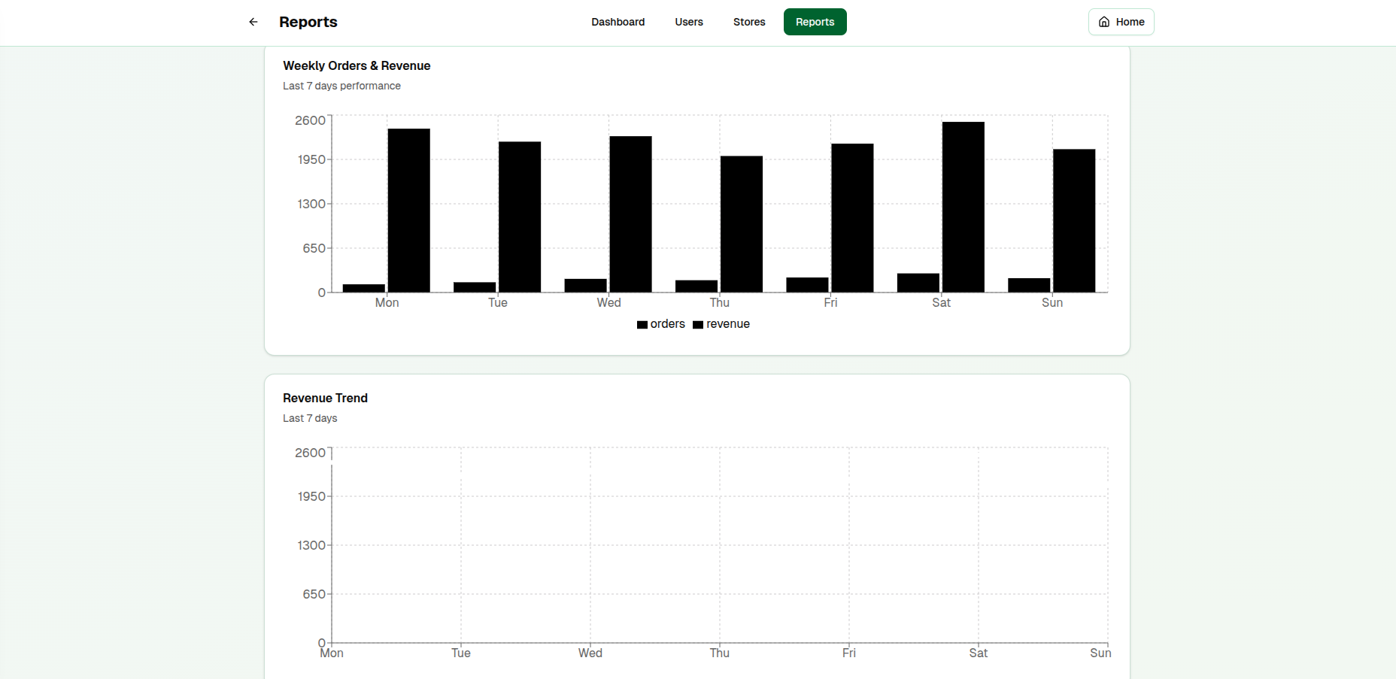
Task: Click Sunday's revenue bar
Action: pos(1074,218)
